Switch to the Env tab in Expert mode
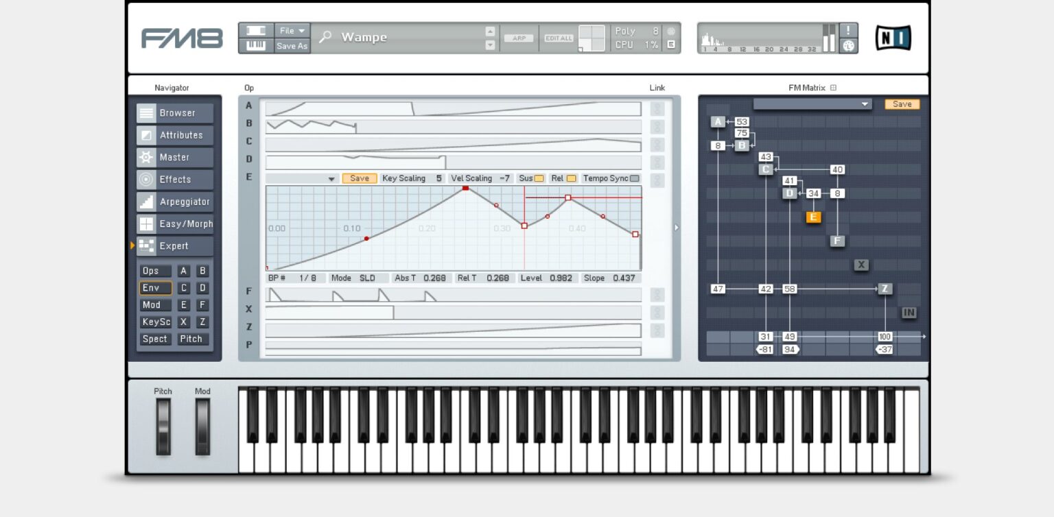This screenshot has width=1054, height=517. (x=155, y=288)
